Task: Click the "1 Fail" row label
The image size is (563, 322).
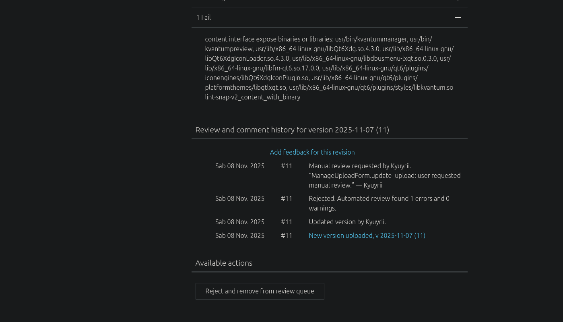Action: tap(204, 18)
